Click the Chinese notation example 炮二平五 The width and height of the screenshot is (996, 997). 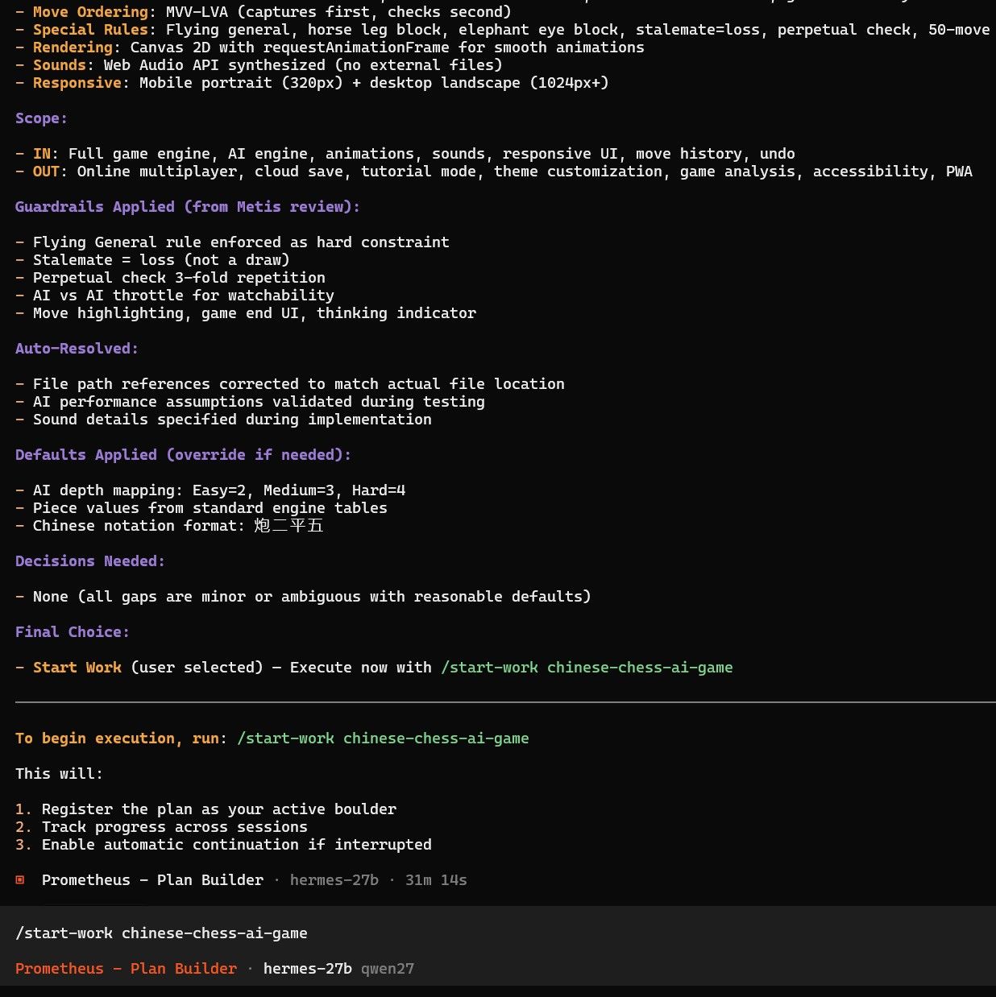coord(288,526)
